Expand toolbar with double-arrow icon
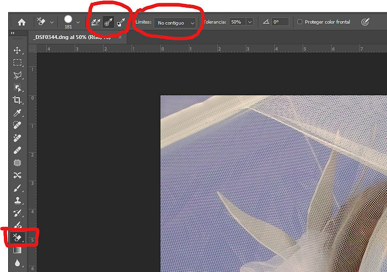Image resolution: width=387 pixels, height=272 pixels. point(13,33)
